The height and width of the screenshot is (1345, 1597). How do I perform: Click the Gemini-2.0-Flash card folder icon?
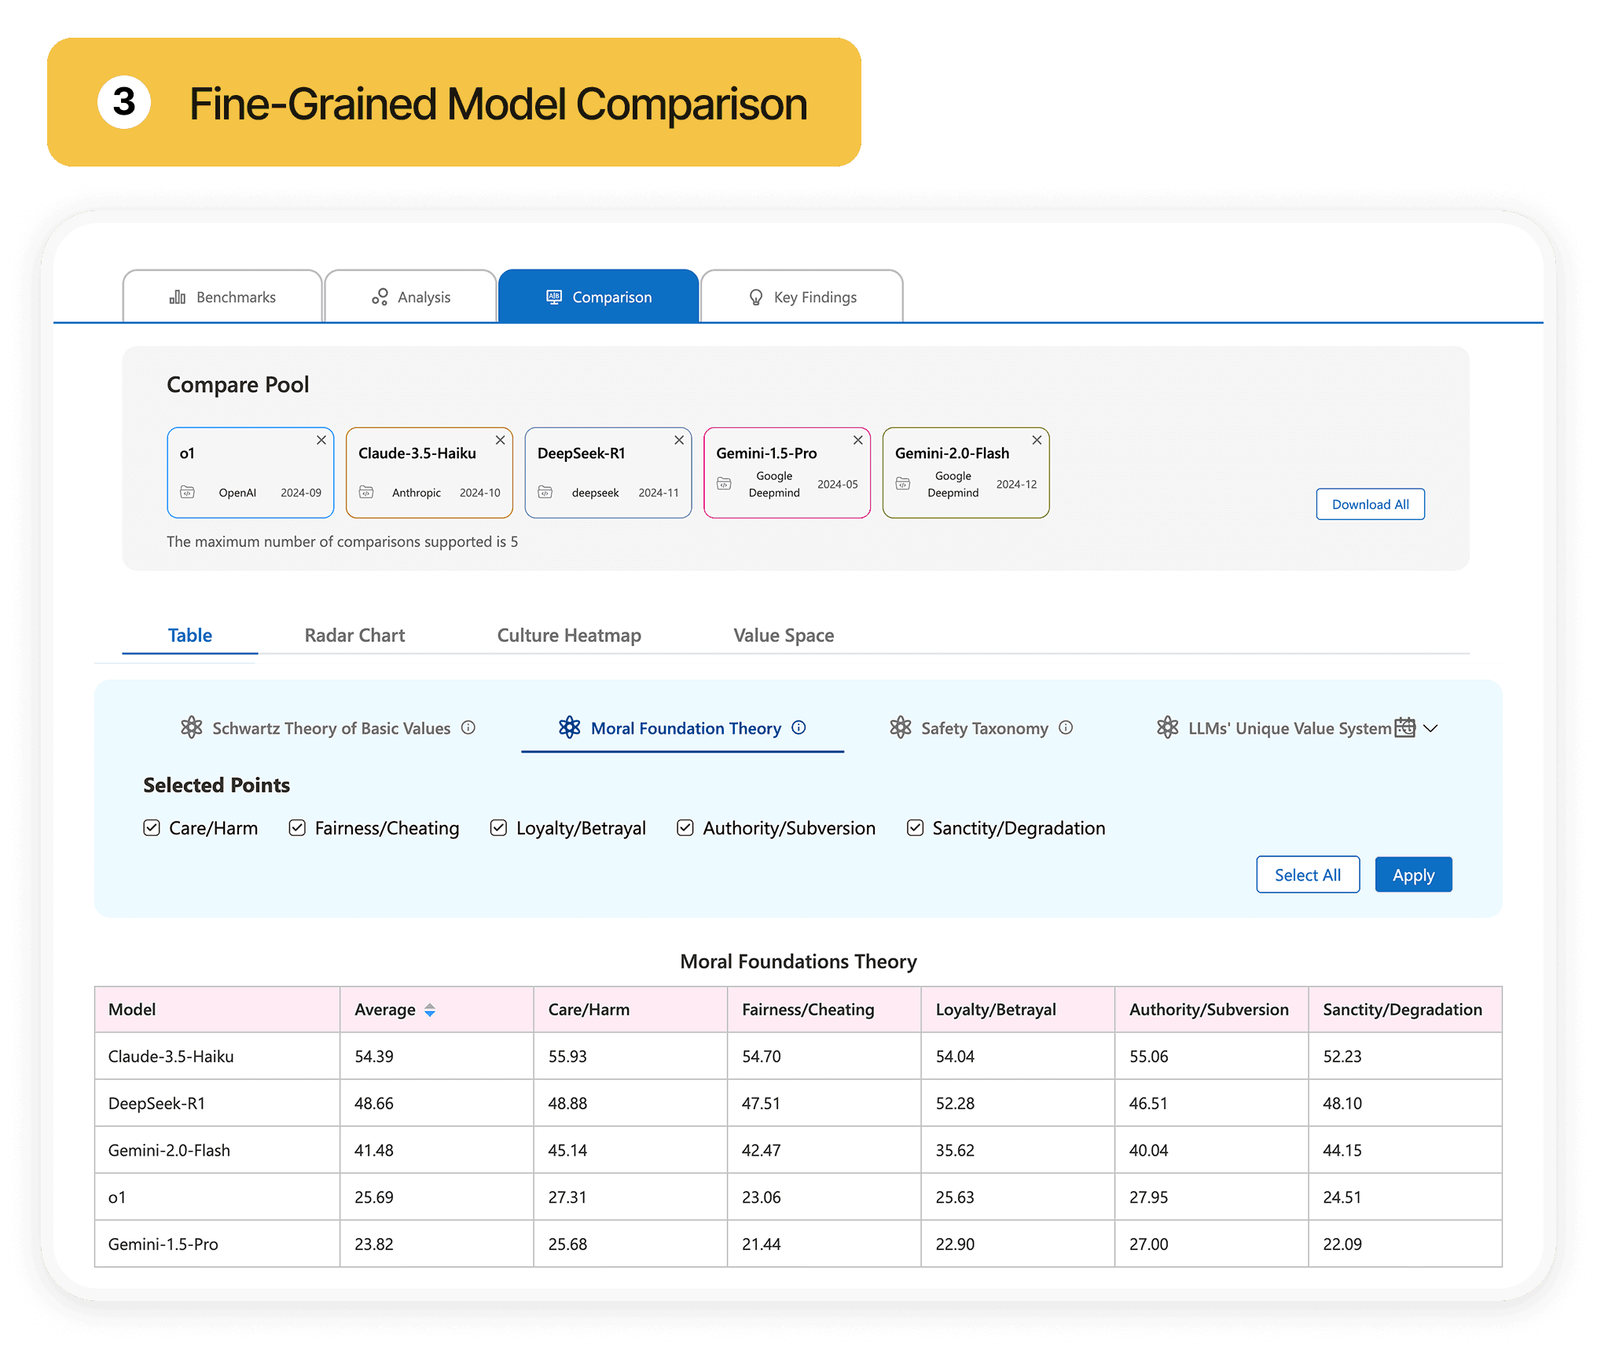click(x=903, y=483)
